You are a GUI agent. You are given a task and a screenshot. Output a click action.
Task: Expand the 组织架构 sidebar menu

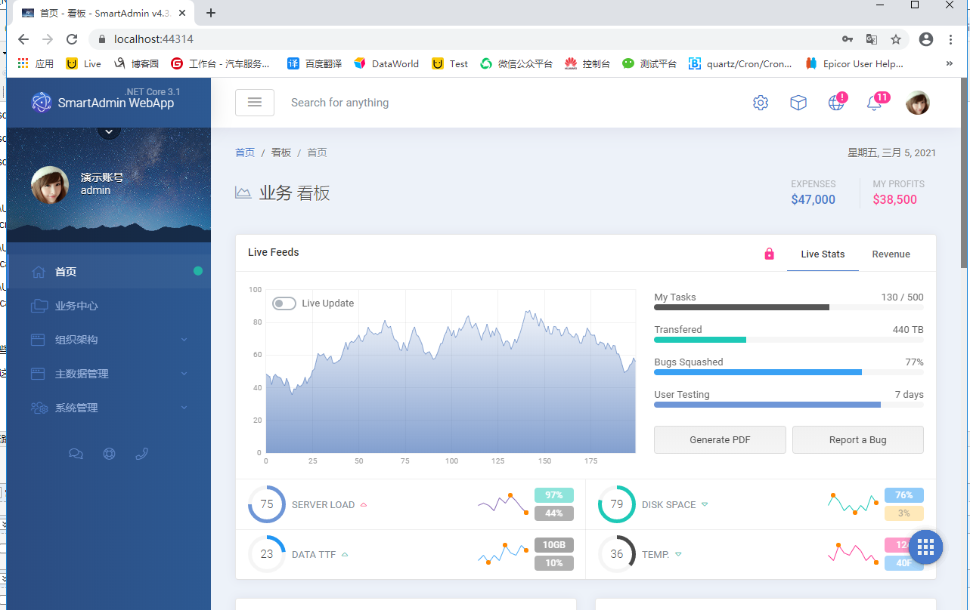pos(109,340)
